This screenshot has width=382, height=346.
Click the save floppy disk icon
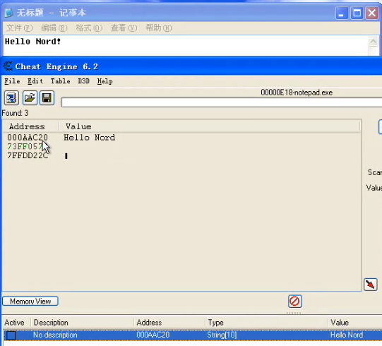tap(47, 98)
